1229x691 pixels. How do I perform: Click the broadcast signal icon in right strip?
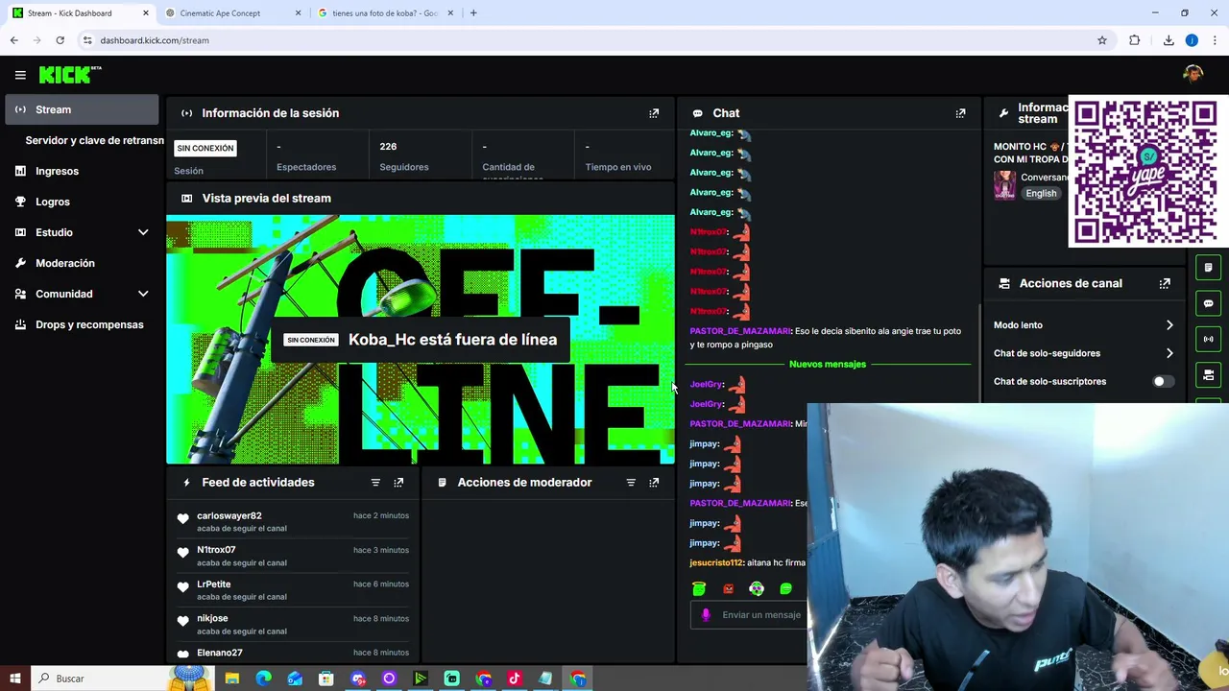tap(1209, 339)
